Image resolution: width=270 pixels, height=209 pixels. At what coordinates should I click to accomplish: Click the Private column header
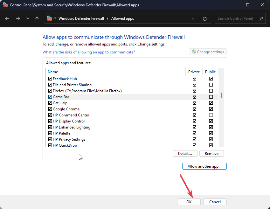tap(194, 72)
